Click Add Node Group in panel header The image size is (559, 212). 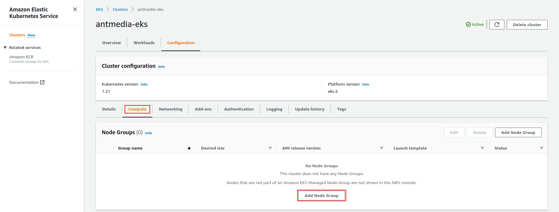click(518, 132)
